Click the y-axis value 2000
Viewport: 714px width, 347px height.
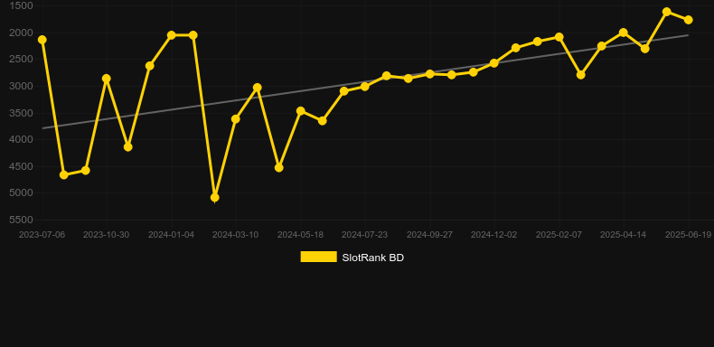[22, 33]
